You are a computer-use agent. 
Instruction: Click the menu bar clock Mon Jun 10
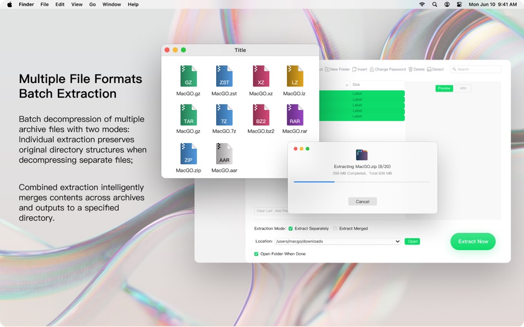(x=493, y=4)
